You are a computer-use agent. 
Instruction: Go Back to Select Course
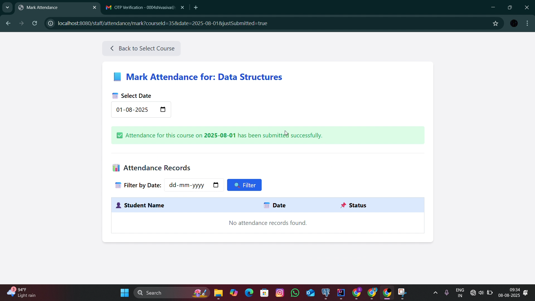tap(142, 48)
